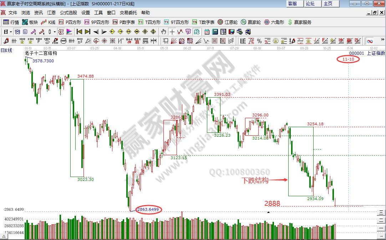Screen dimensions: 386x240
Task: Click the 客服 button in title bar
Action: click(293, 4)
